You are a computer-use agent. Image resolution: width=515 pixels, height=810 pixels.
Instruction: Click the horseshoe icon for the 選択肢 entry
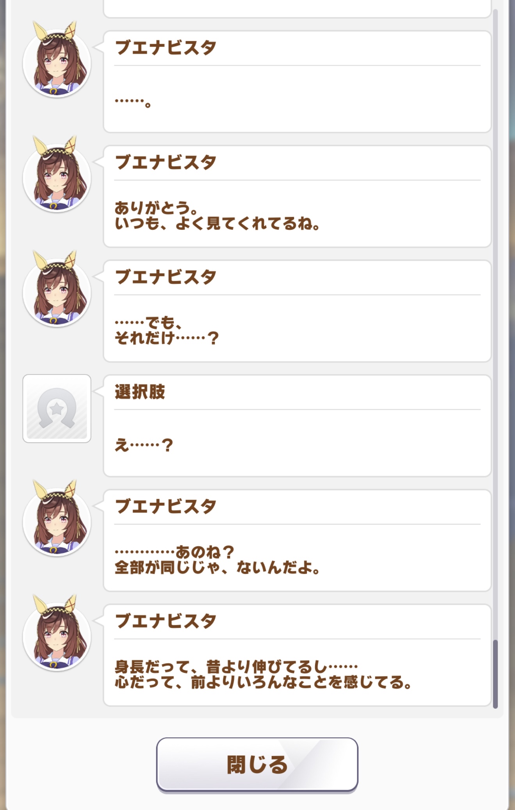point(57,409)
